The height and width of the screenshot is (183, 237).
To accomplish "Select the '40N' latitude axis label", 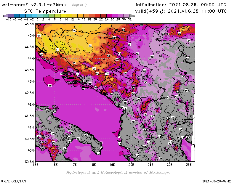I will point(31,150).
